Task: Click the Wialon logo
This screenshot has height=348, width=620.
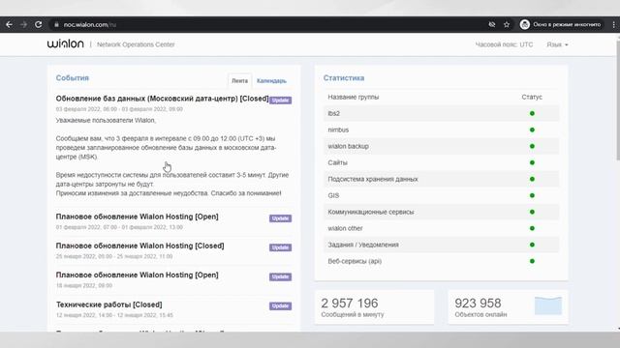Action: click(66, 43)
